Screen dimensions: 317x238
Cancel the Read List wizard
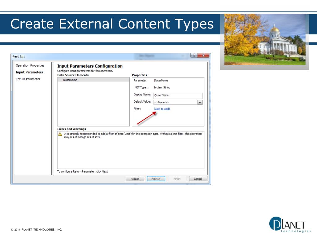point(198,179)
